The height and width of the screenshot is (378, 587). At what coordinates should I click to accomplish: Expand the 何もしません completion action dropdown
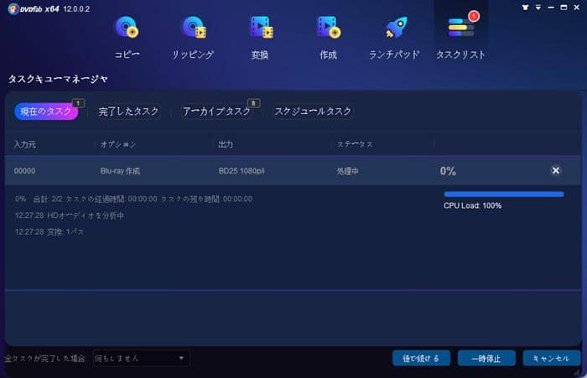141,359
